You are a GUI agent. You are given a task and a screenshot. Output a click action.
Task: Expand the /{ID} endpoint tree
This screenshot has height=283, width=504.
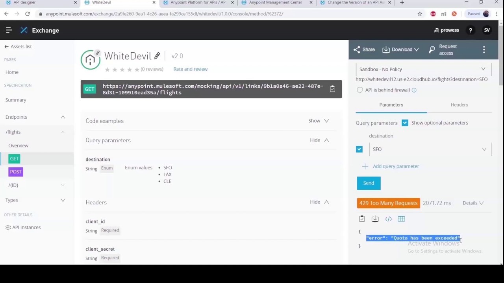(63, 185)
